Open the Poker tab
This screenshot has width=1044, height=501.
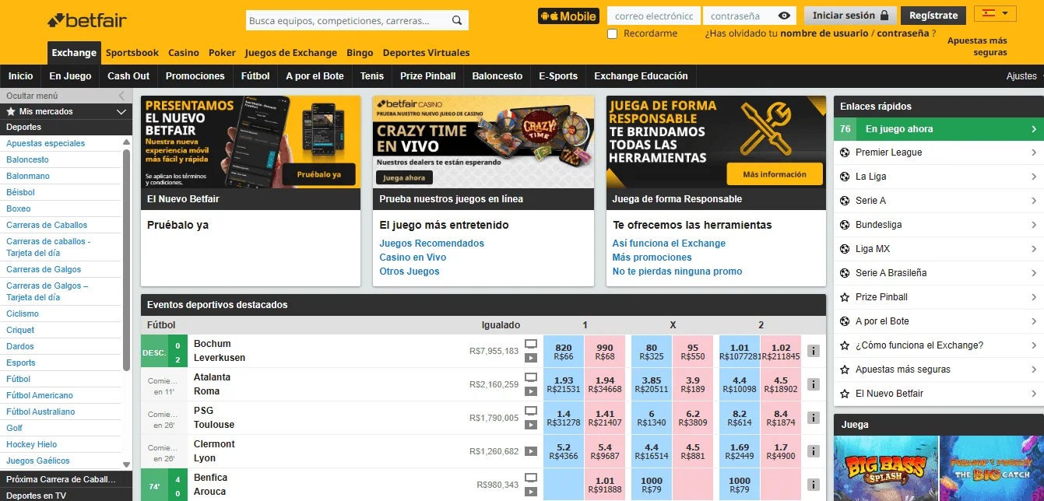[x=222, y=53]
